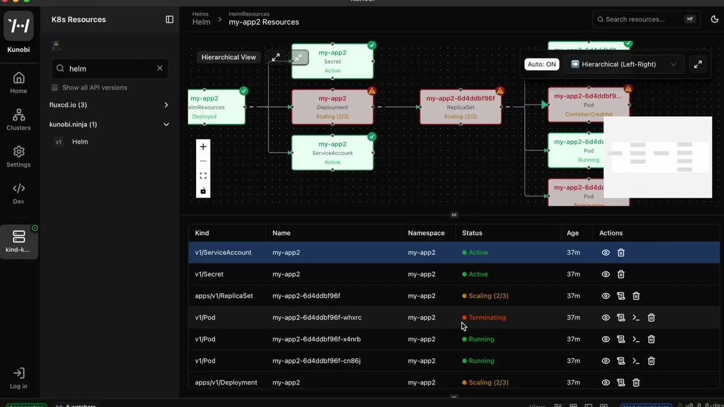This screenshot has height=407, width=724.
Task: View details of pod whxrc
Action: click(606, 318)
